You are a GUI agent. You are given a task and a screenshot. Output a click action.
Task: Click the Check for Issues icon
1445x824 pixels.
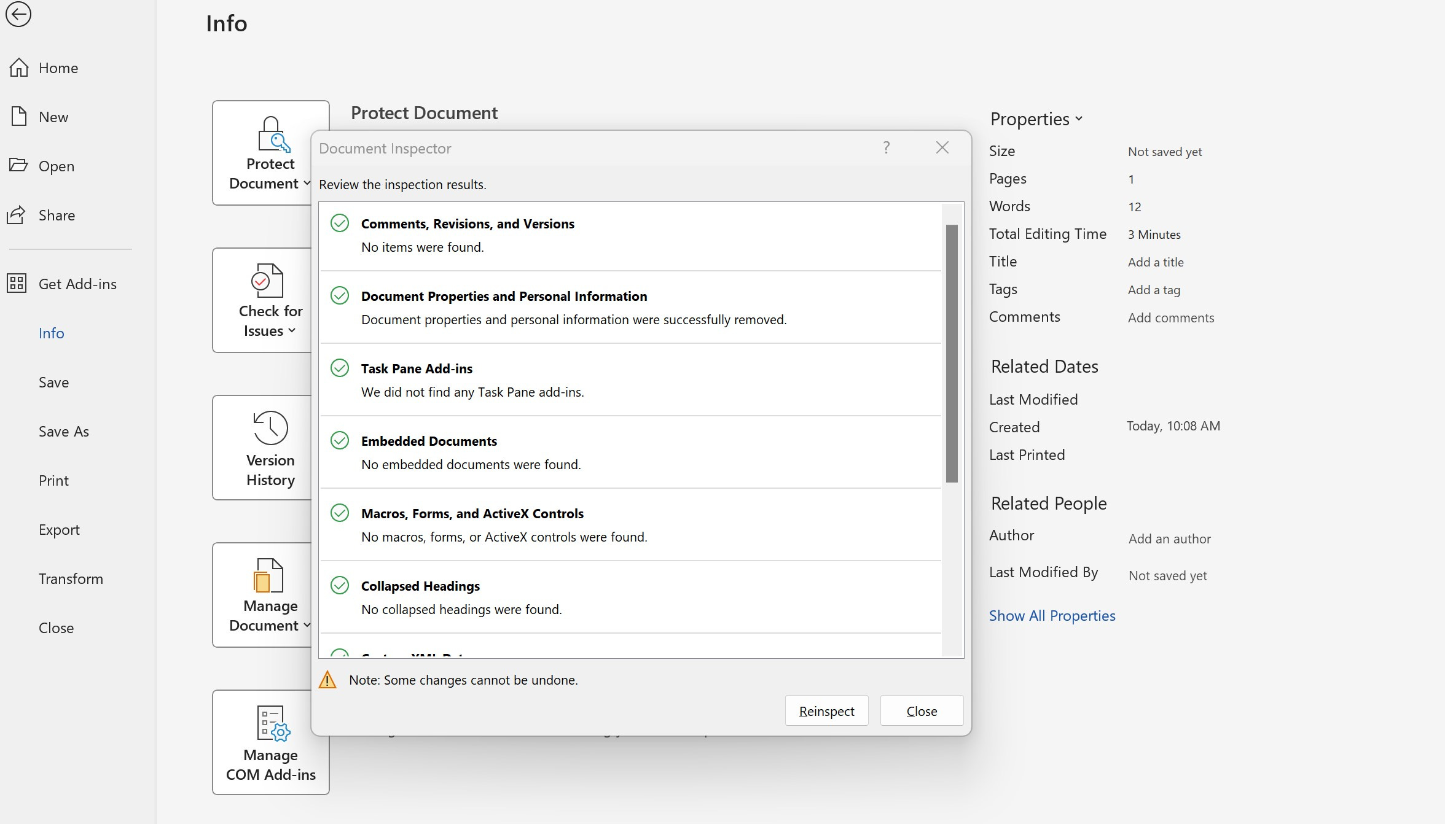click(x=267, y=281)
